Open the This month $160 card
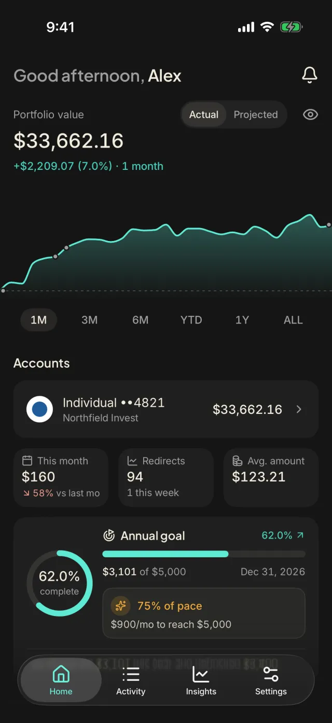The width and height of the screenshot is (332, 723). [x=61, y=478]
